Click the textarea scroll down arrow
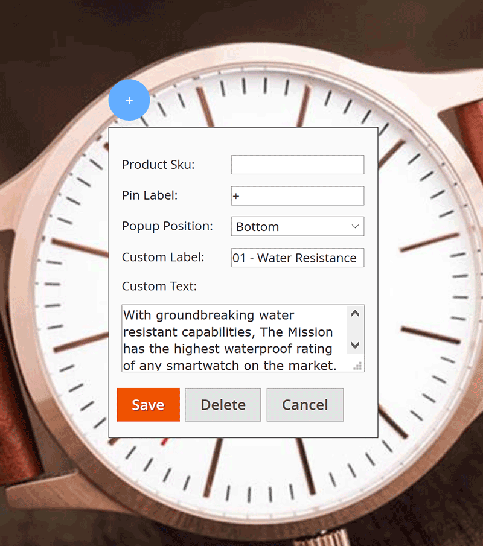The image size is (483, 546). 355,345
